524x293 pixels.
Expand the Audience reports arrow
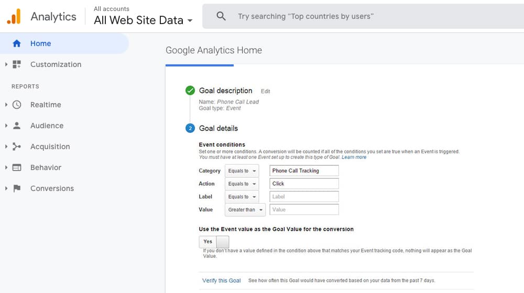(6, 126)
